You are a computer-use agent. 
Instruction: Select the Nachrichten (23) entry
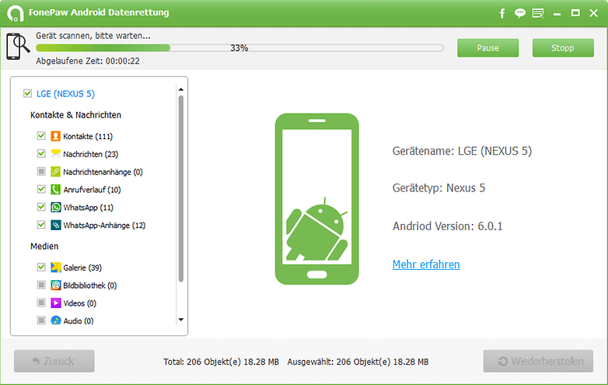tap(91, 154)
